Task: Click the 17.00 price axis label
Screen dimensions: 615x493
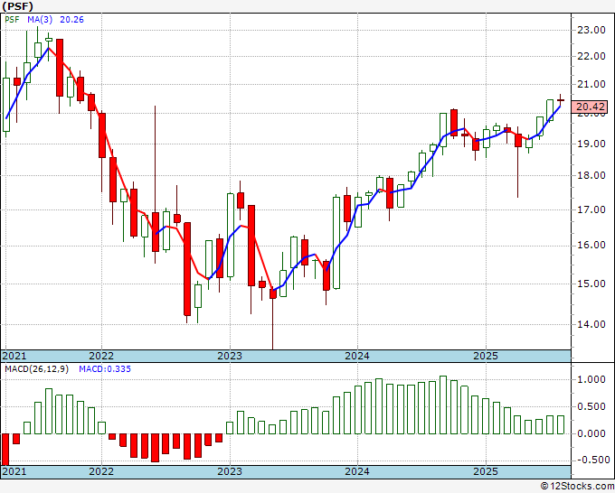Action: point(591,209)
